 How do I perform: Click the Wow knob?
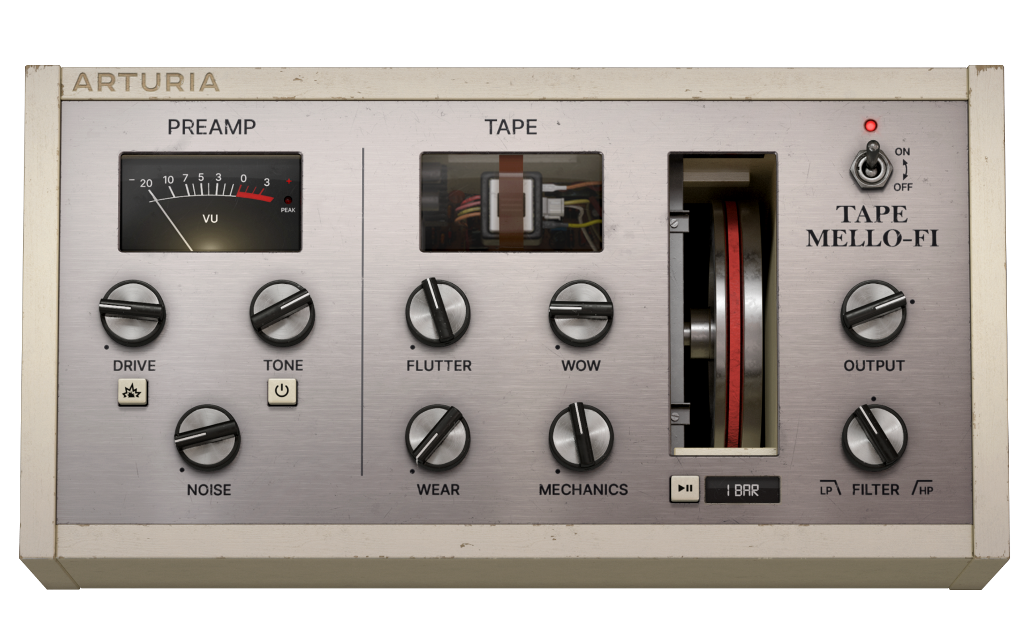tap(580, 313)
